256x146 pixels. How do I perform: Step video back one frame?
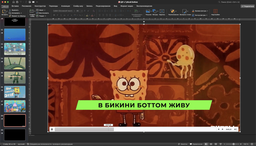click(218, 129)
